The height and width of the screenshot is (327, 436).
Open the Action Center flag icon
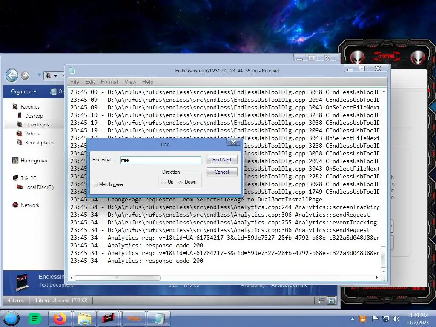tap(375, 318)
